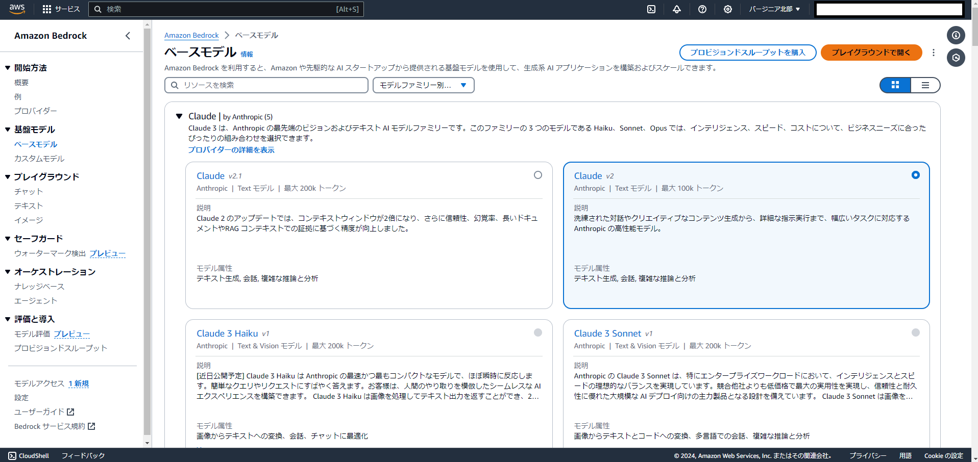Image resolution: width=978 pixels, height=462 pixels.
Task: Select the Claude 3 Haiku radio button
Action: [538, 332]
